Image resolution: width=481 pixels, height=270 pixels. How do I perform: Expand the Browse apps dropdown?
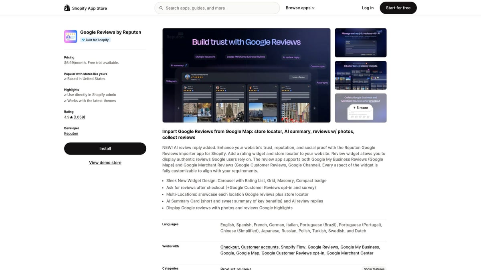[x=300, y=8]
